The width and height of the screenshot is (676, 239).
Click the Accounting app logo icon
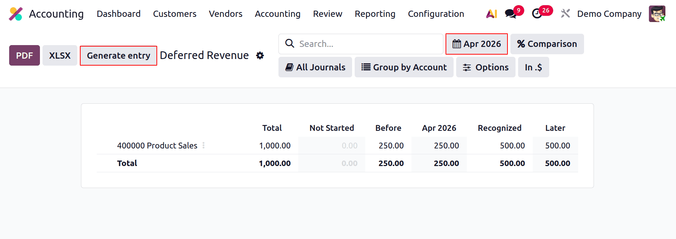pyautogui.click(x=16, y=14)
